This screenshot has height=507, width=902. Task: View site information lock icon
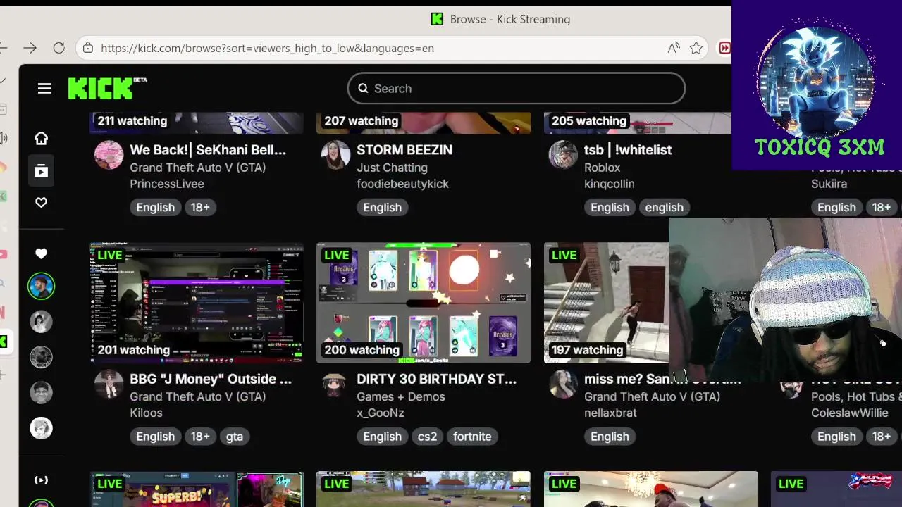coord(87,48)
